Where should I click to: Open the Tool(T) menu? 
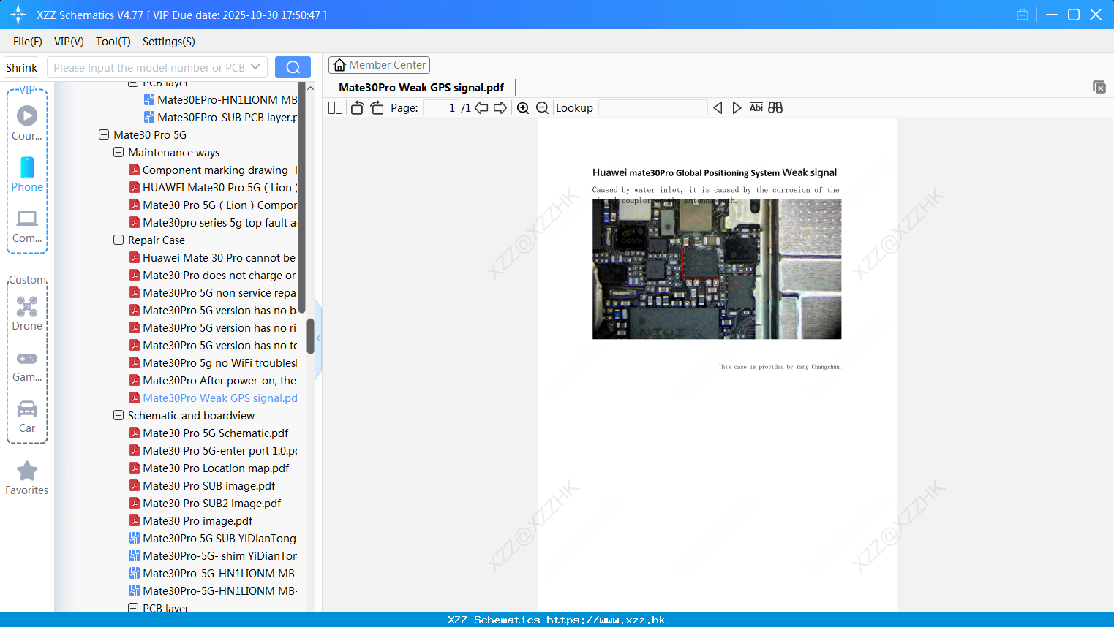(113, 42)
